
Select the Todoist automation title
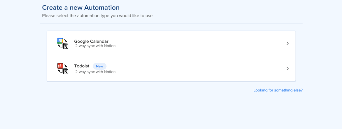click(x=82, y=66)
